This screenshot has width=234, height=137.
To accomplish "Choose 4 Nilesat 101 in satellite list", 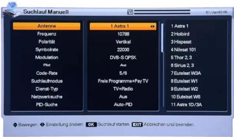I will [x=183, y=49].
